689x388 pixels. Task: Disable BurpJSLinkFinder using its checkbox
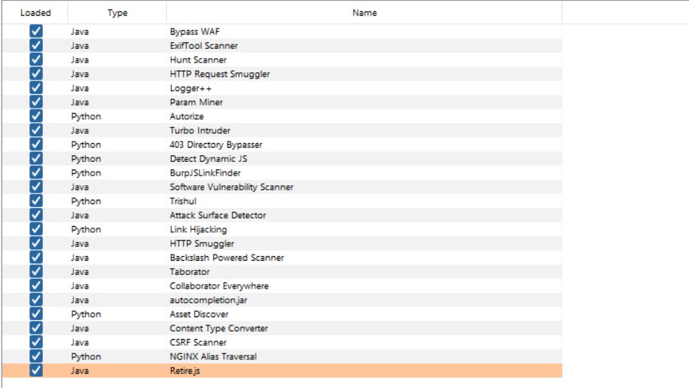[36, 173]
